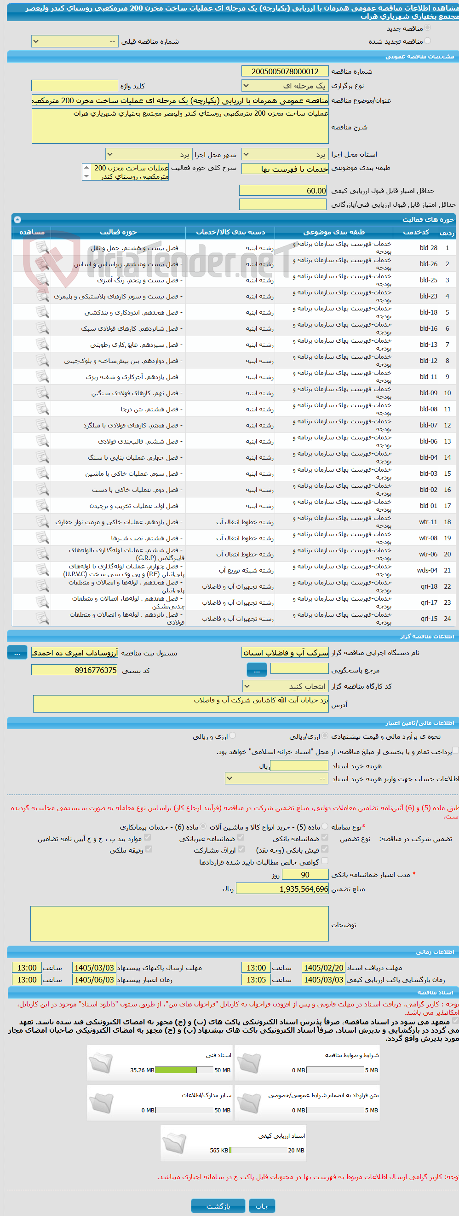View details icon for row qri-17

click(42, 602)
